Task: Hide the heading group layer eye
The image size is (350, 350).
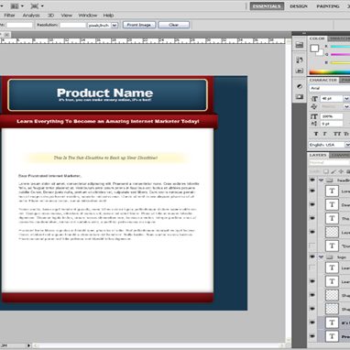Action: 312,180
